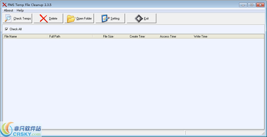
Task: Click the red X Delete icon
Action: coord(44,18)
